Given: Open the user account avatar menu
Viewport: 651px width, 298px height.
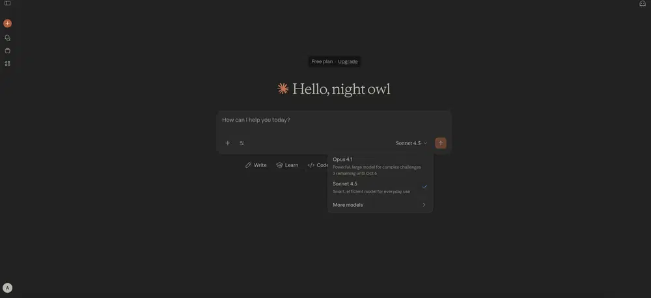Looking at the screenshot, I should (x=7, y=288).
